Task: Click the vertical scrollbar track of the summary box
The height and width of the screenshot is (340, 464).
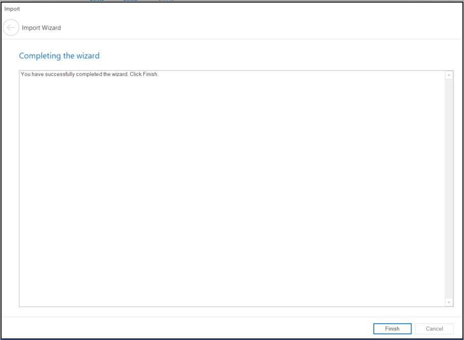Action: (449, 189)
